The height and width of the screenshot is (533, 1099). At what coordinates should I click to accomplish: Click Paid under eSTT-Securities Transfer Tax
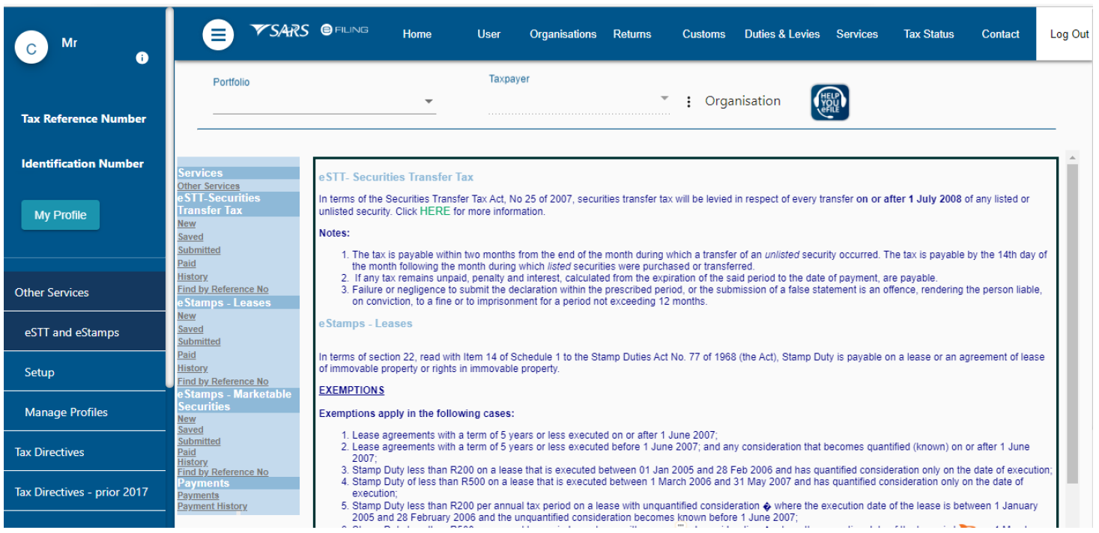(187, 264)
